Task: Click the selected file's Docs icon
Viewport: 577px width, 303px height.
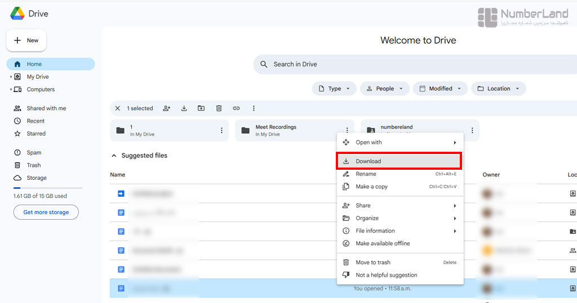Action: 121,288
